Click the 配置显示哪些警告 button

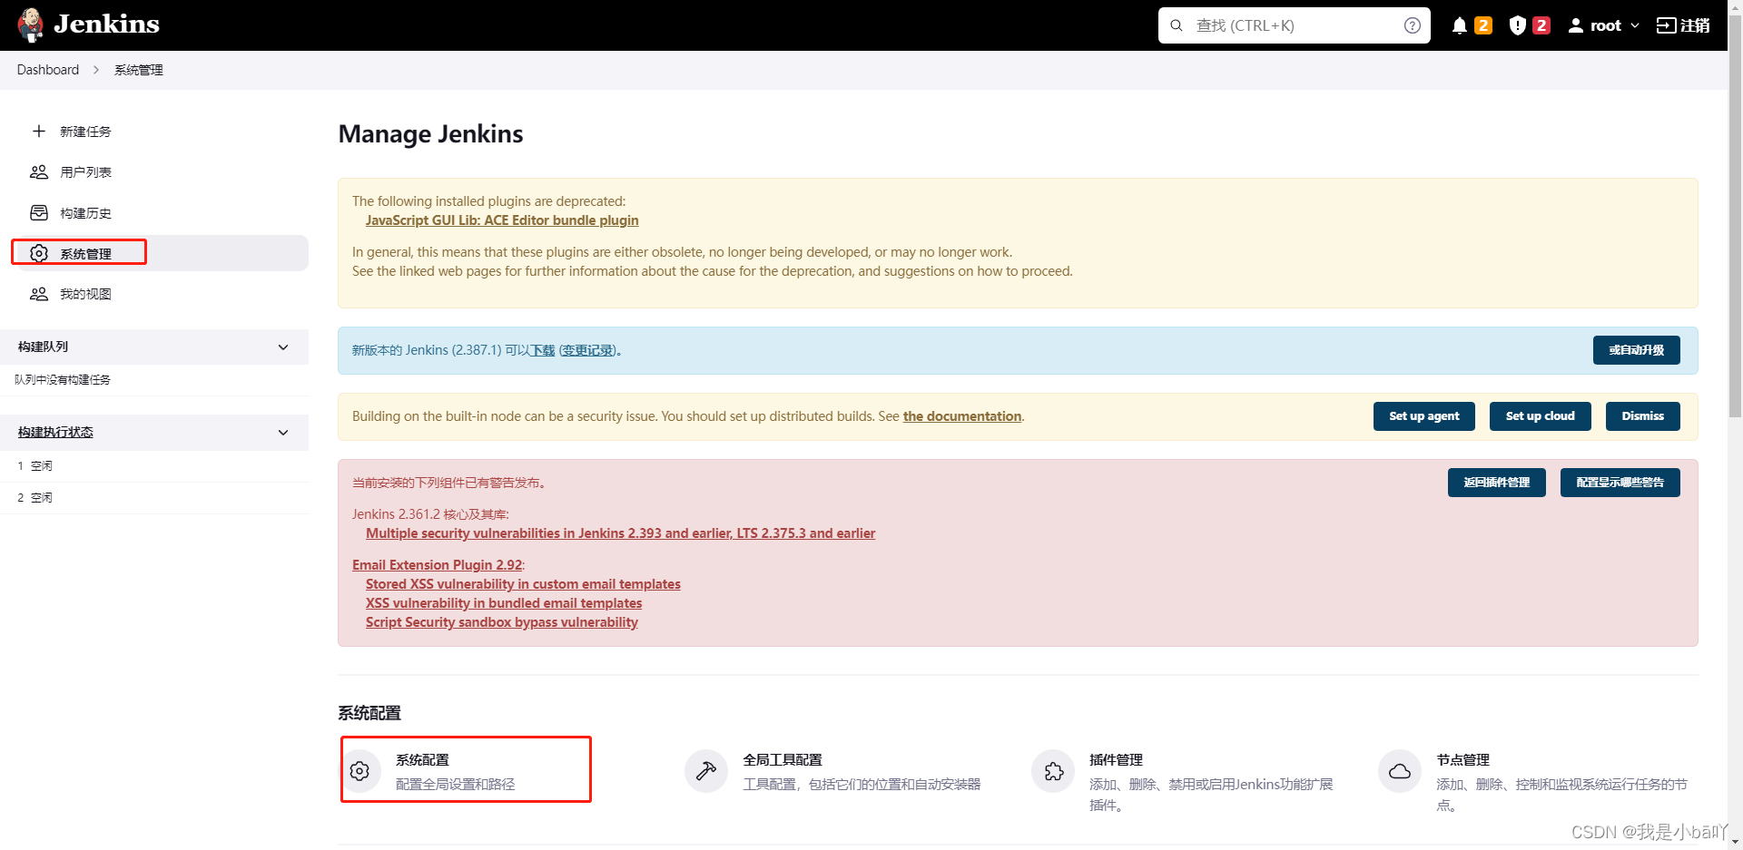(1620, 483)
